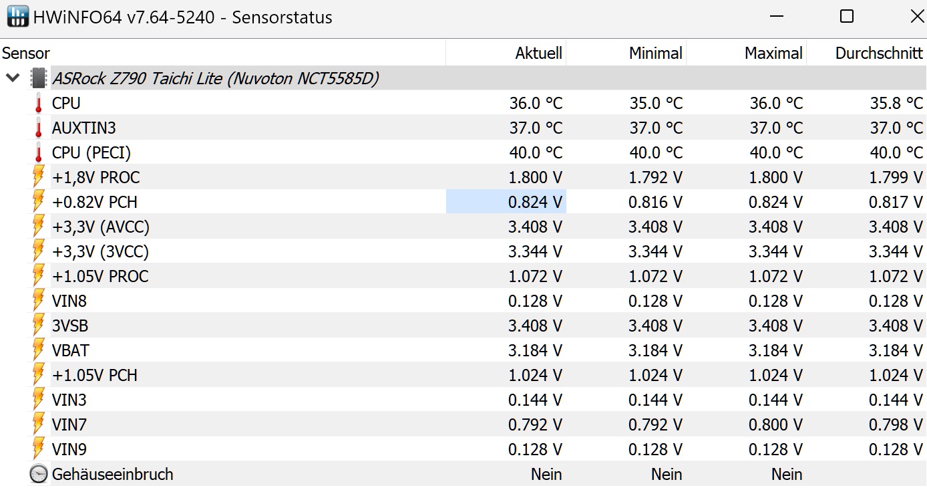Click the lightning icon next to 3VSB
Screen dimensions: 927x500
39,326
